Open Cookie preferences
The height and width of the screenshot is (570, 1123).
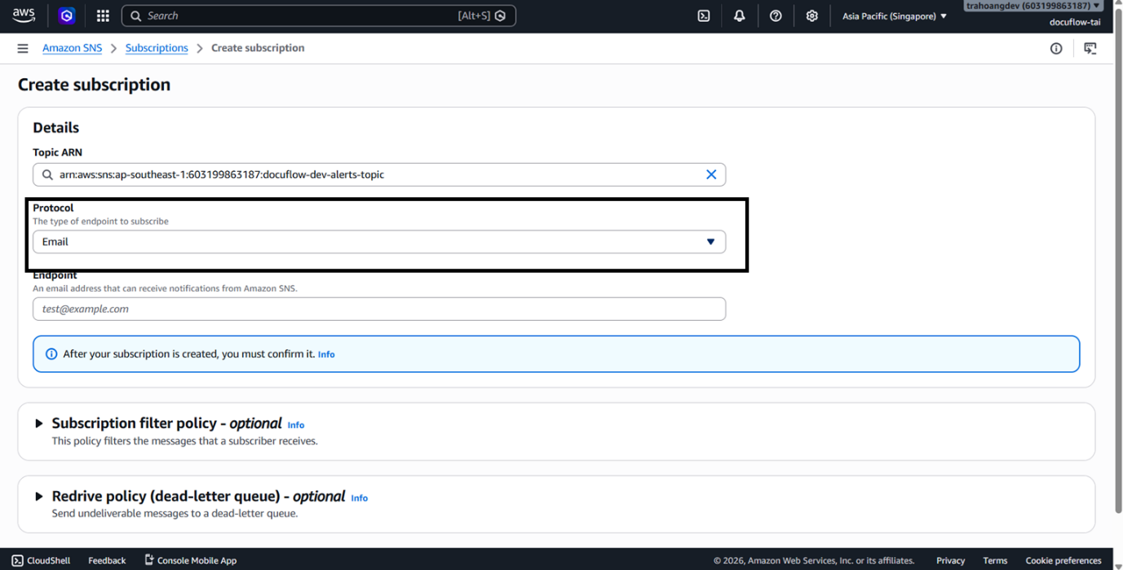click(1063, 560)
